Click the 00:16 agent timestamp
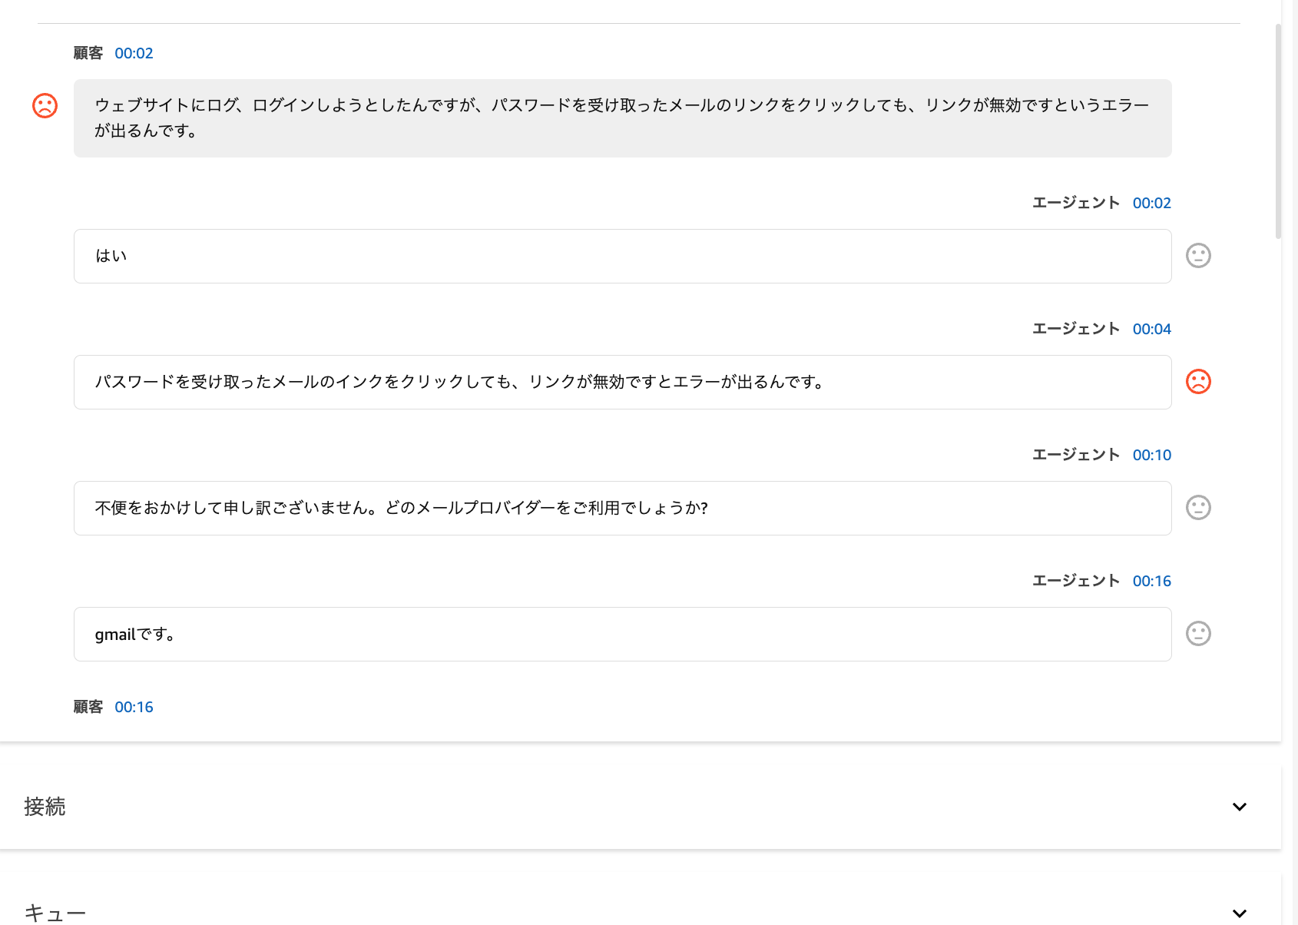Image resolution: width=1298 pixels, height=925 pixels. tap(1151, 581)
